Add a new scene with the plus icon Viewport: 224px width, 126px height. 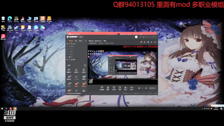(x=86, y=41)
